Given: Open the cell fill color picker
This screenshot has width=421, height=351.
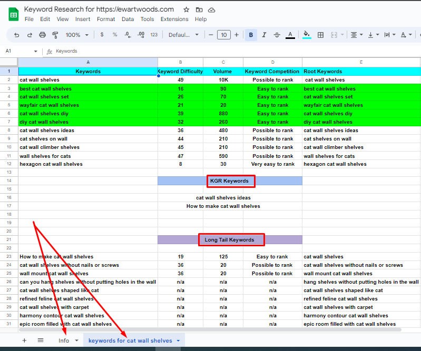Looking at the screenshot, I should [x=307, y=35].
